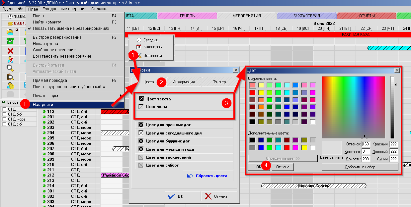Click the guest with number 10 icon
This screenshot has width=411, height=207.
(10, 85)
